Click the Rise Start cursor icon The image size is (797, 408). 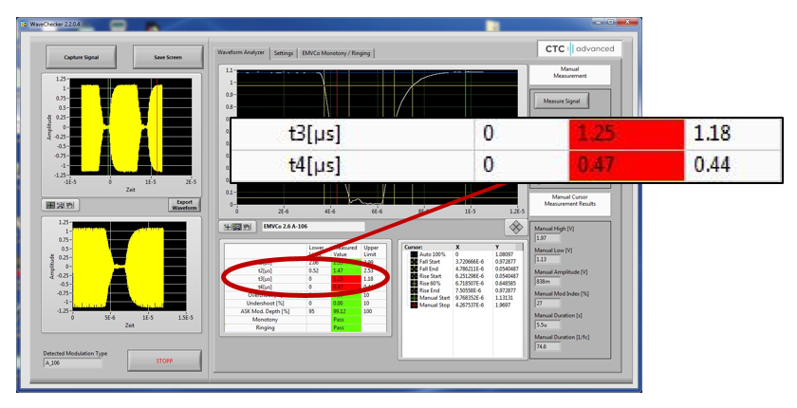click(414, 276)
